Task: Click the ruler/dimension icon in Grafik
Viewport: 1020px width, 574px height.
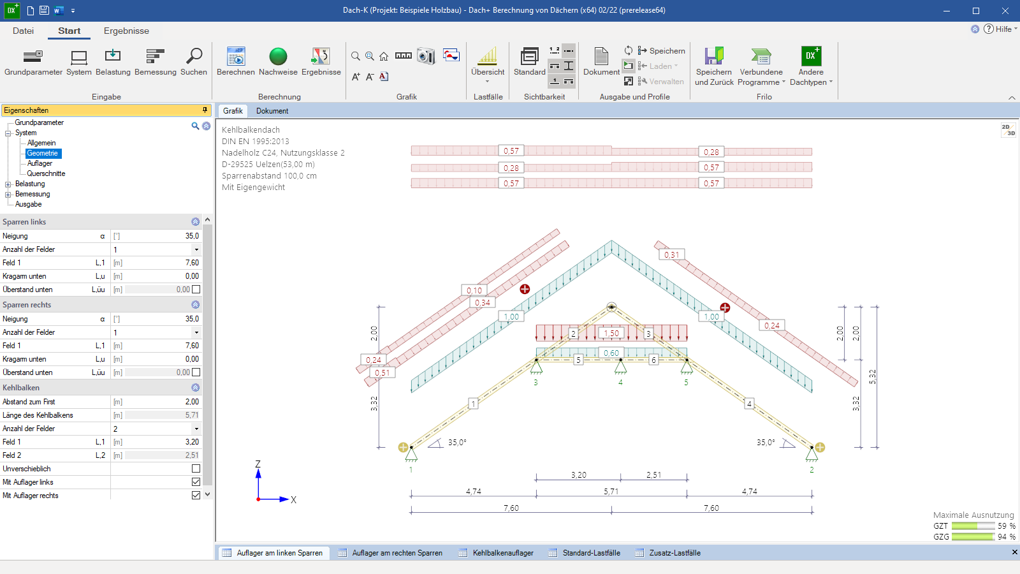Action: click(x=404, y=55)
